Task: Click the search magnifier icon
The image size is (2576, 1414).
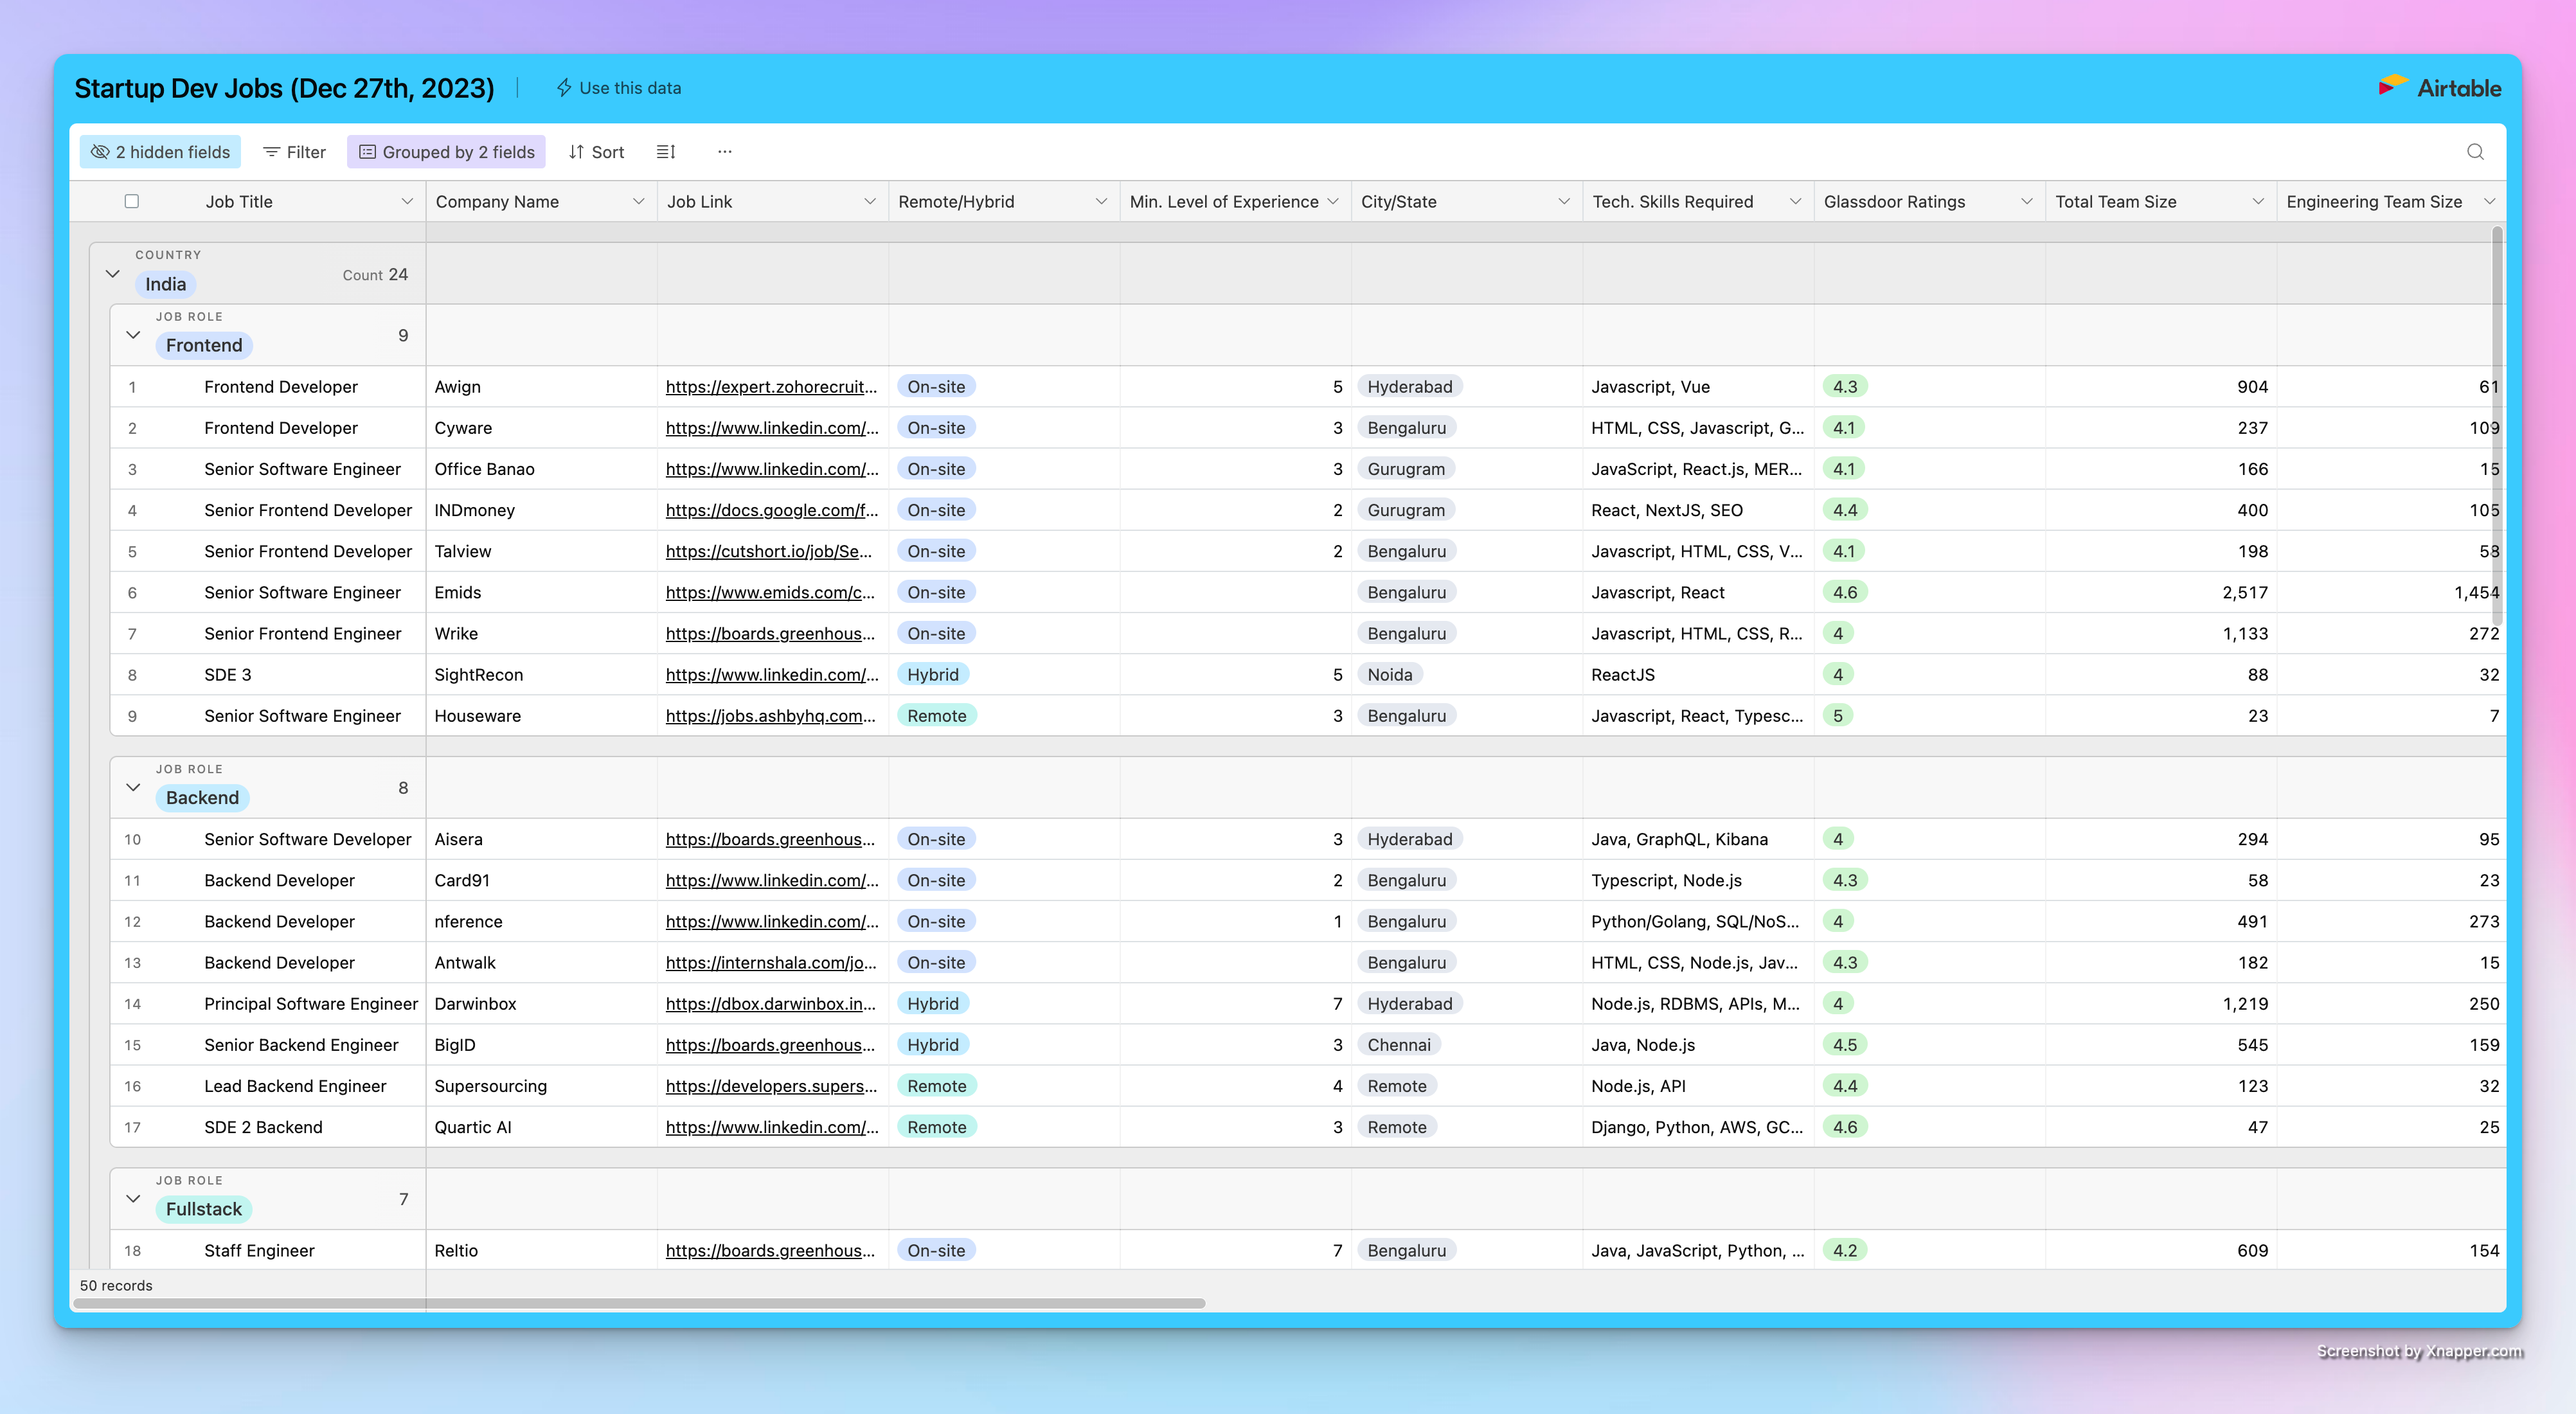Action: coord(2475,152)
